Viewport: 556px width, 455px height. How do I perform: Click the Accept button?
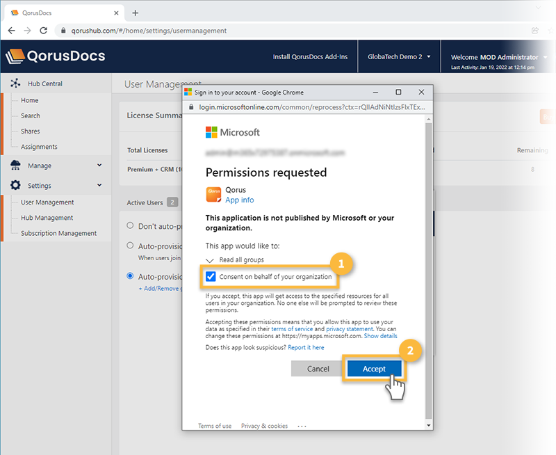(374, 369)
